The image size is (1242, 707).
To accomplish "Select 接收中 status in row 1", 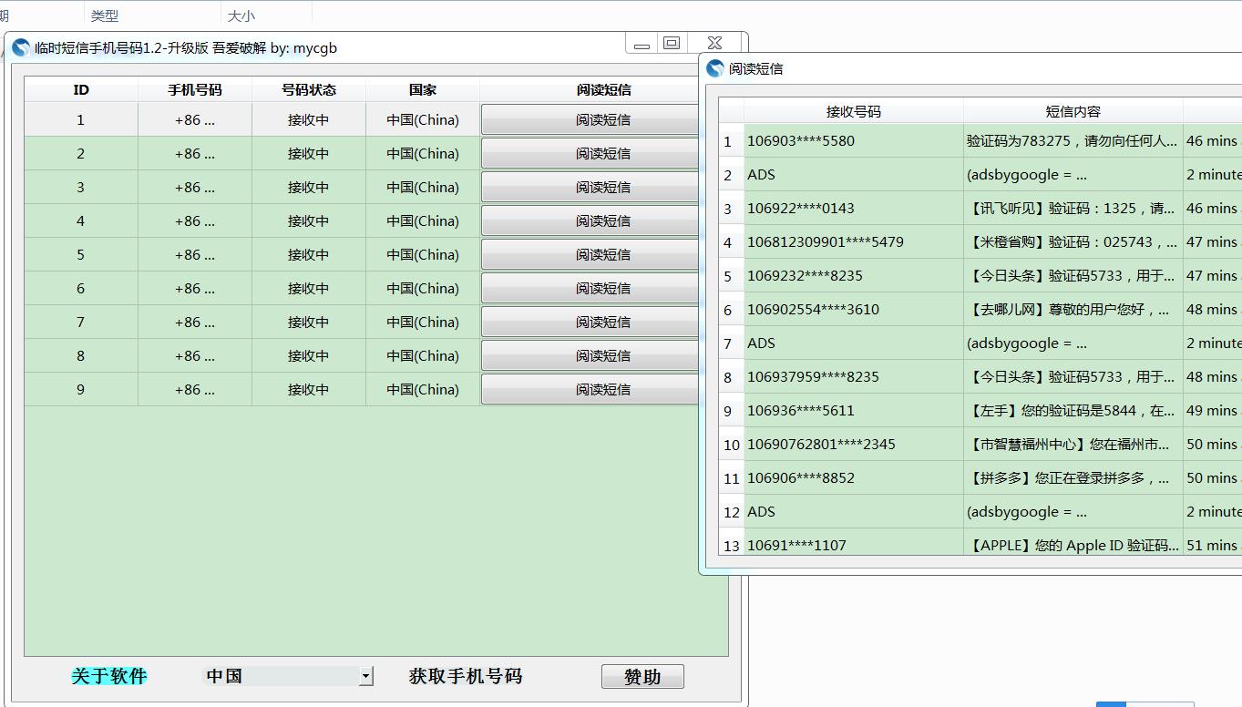I will coord(309,120).
